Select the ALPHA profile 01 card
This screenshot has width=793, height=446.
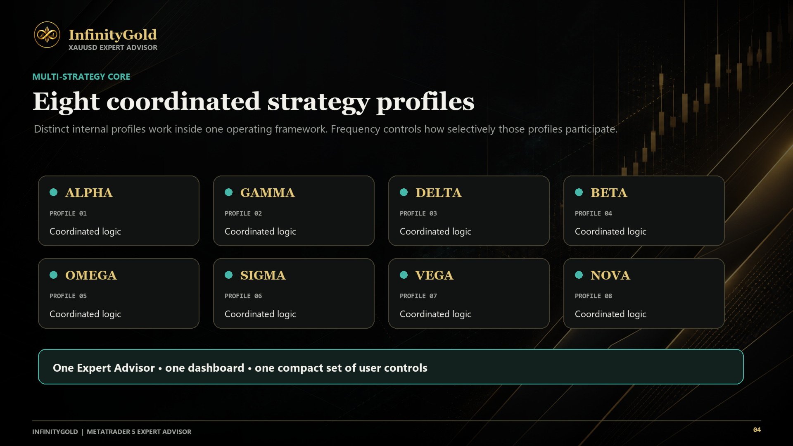coord(119,211)
